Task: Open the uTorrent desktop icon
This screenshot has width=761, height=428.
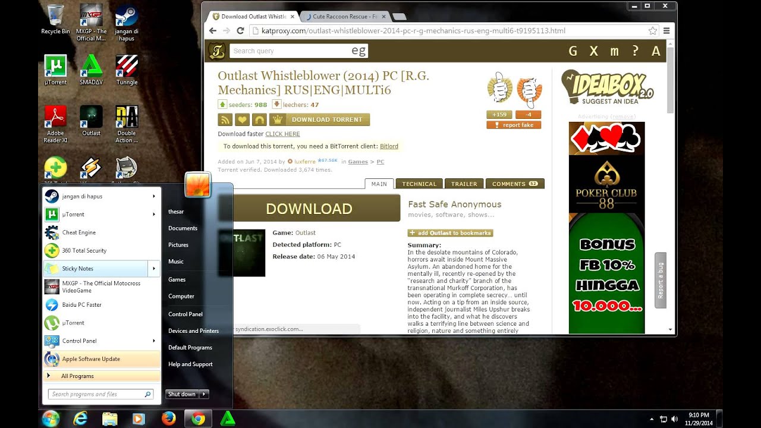Action: (x=55, y=70)
